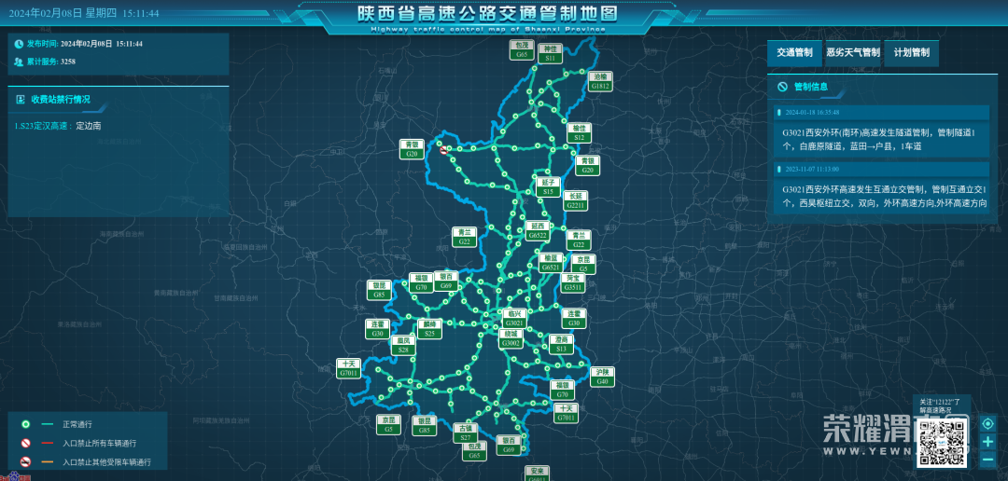Click the locate/recenter map icon
The height and width of the screenshot is (481, 1008).
[x=988, y=424]
